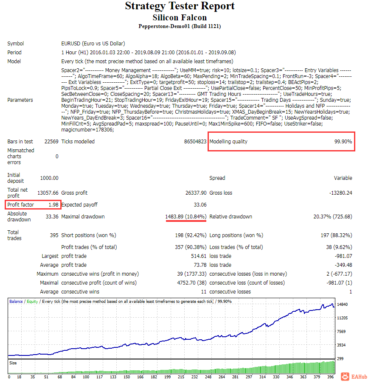
Task: Select the Silicon Falcon title
Action: point(180,17)
